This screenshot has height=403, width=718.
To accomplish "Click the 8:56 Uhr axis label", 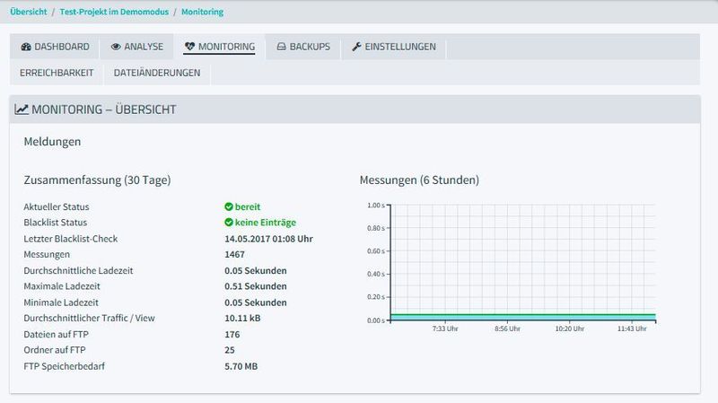I will coord(507,329).
